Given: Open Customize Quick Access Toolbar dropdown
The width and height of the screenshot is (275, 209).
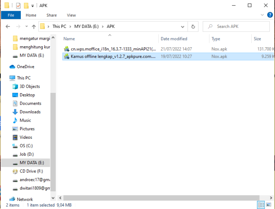Looking at the screenshot, I should tap(33, 6).
